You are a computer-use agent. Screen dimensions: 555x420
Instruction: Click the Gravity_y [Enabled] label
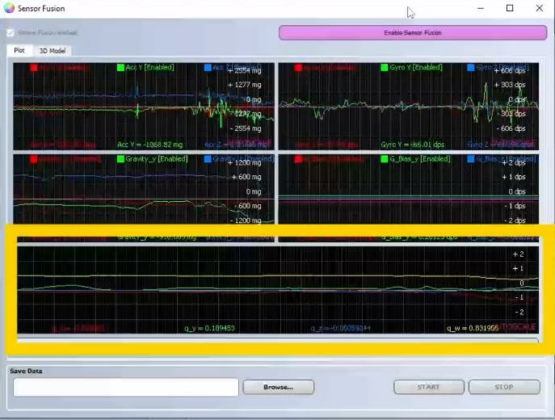tap(157, 159)
